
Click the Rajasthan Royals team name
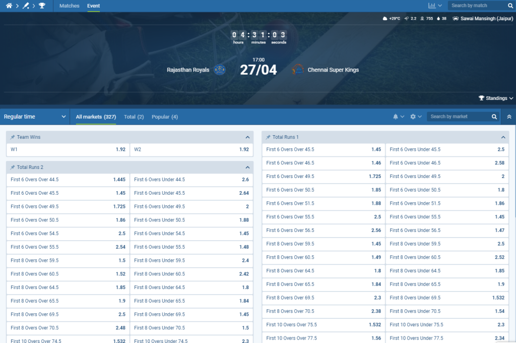tap(188, 70)
